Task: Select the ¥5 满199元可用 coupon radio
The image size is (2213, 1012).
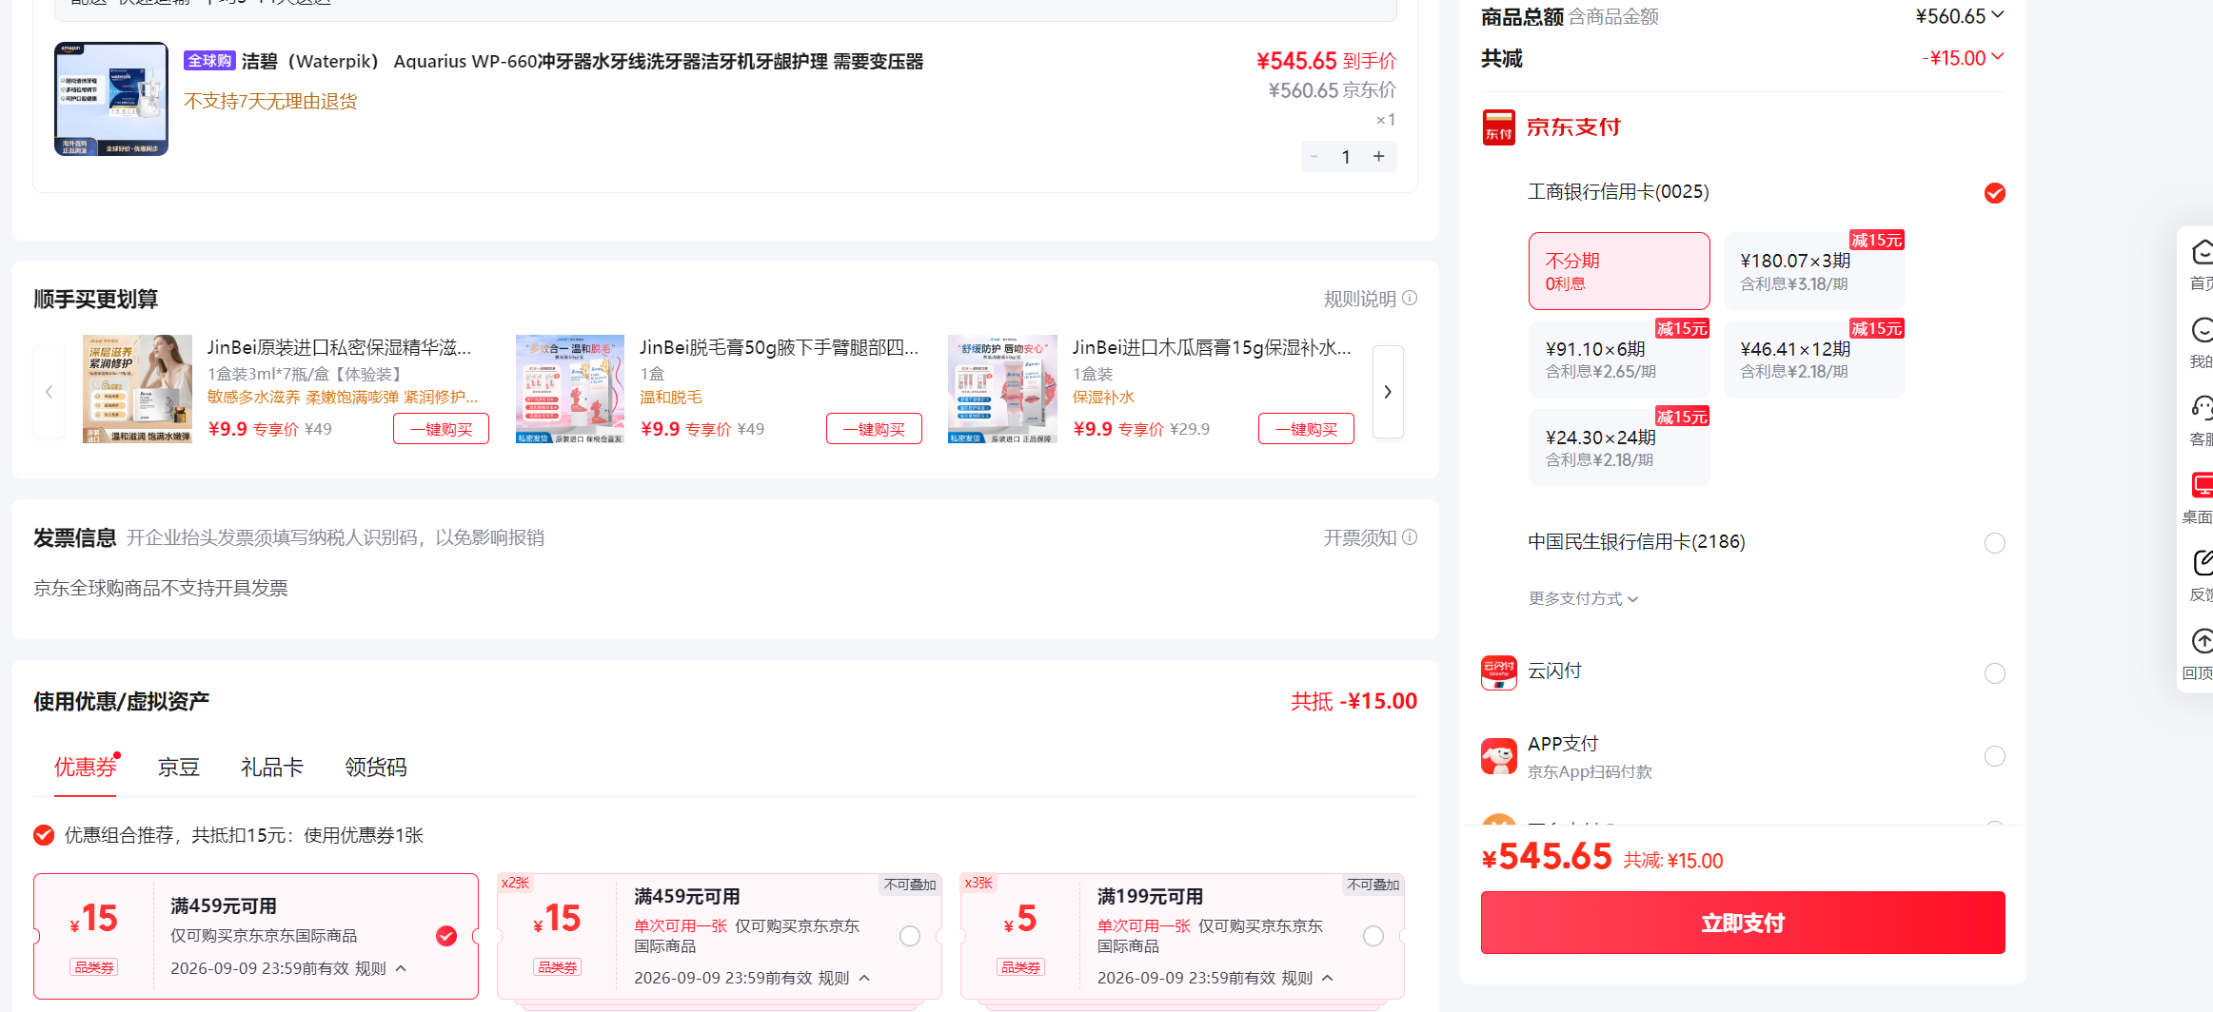Action: [x=1373, y=936]
